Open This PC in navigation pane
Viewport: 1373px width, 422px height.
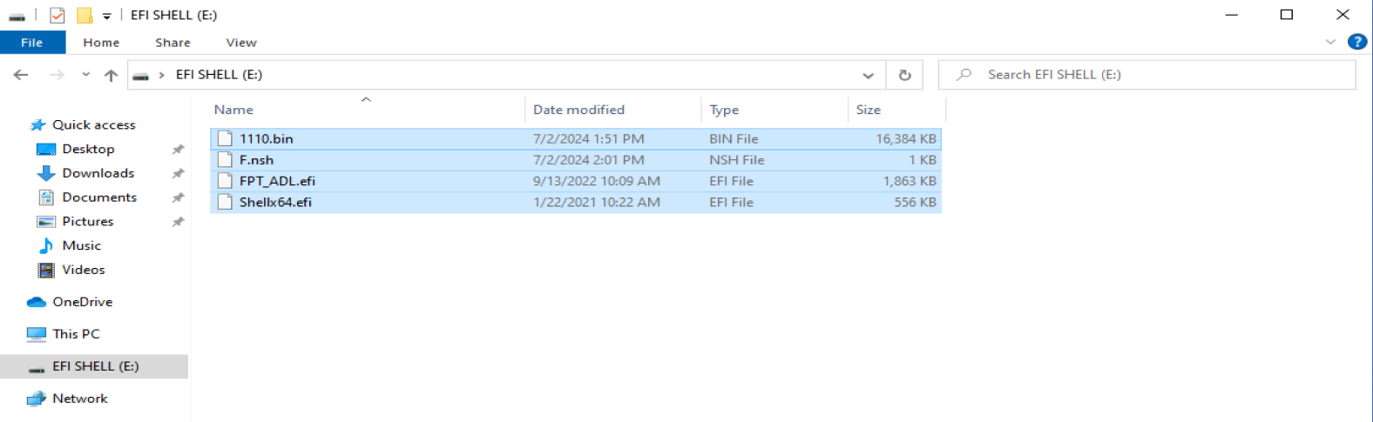tap(76, 334)
